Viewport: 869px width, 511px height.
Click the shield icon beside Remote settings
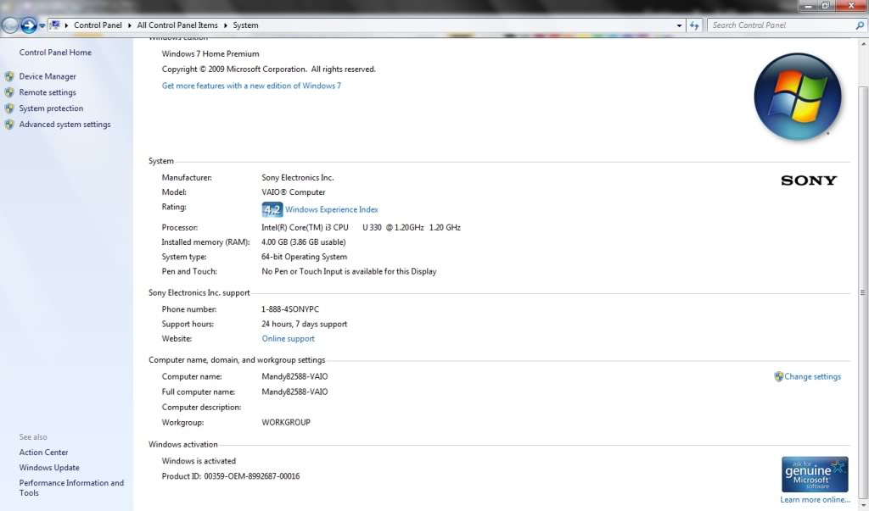(9, 92)
